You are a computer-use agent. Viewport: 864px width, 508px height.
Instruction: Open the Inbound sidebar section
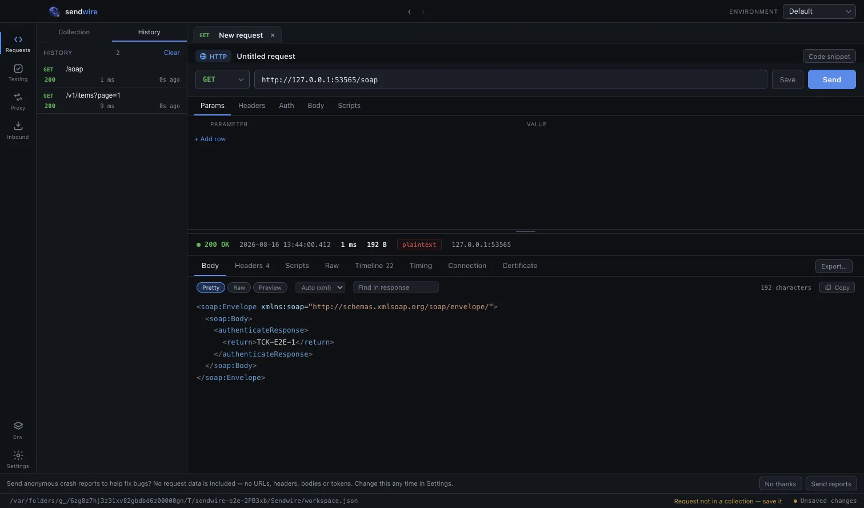click(18, 131)
